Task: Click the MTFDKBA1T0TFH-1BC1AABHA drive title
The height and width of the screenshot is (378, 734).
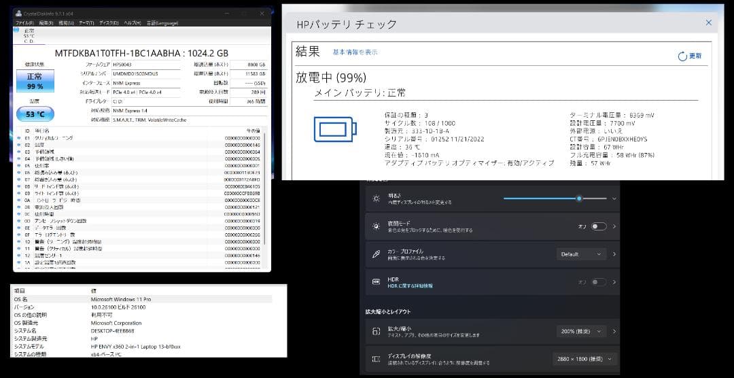Action: [x=142, y=53]
